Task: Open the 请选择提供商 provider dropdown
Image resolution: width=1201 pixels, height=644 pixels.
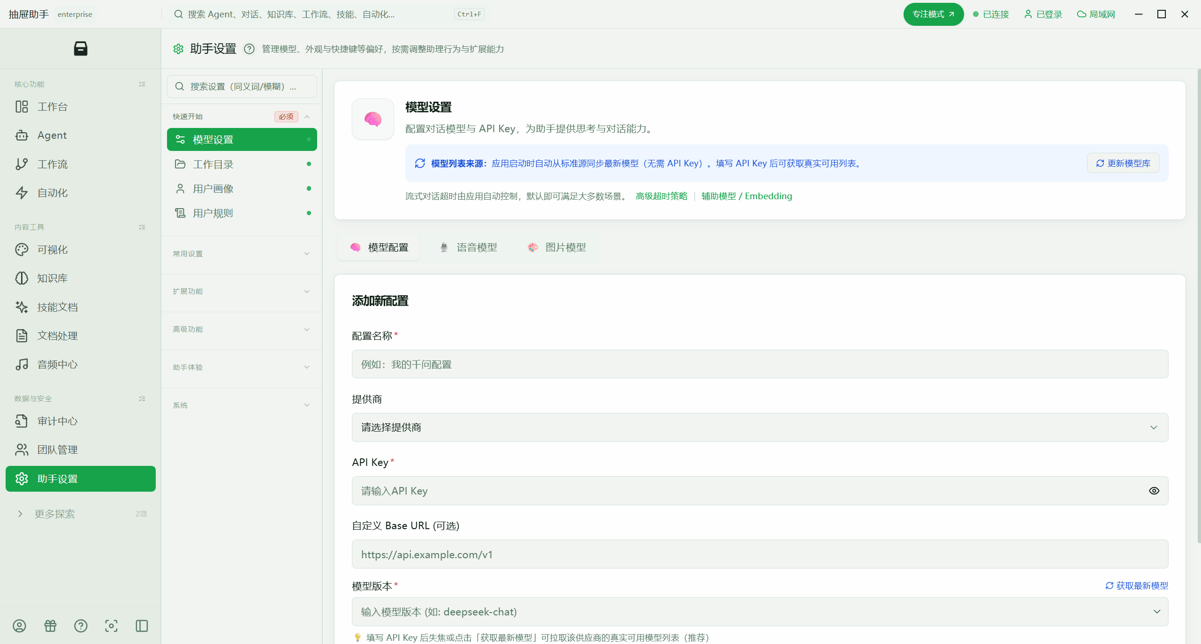Action: point(760,427)
